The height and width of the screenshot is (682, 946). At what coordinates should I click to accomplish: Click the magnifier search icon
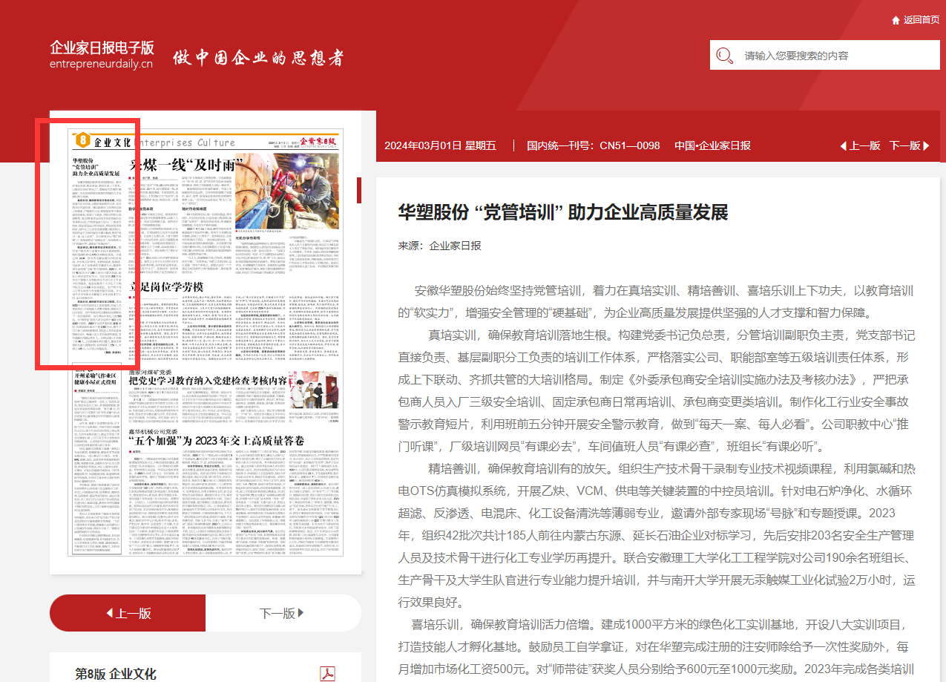click(x=724, y=55)
